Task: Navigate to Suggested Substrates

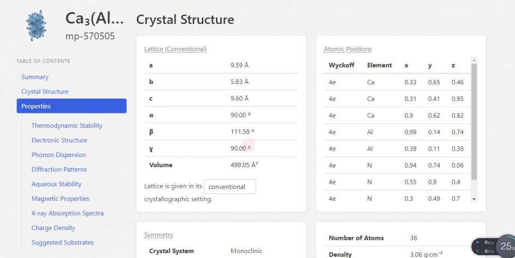Action: [x=62, y=243]
